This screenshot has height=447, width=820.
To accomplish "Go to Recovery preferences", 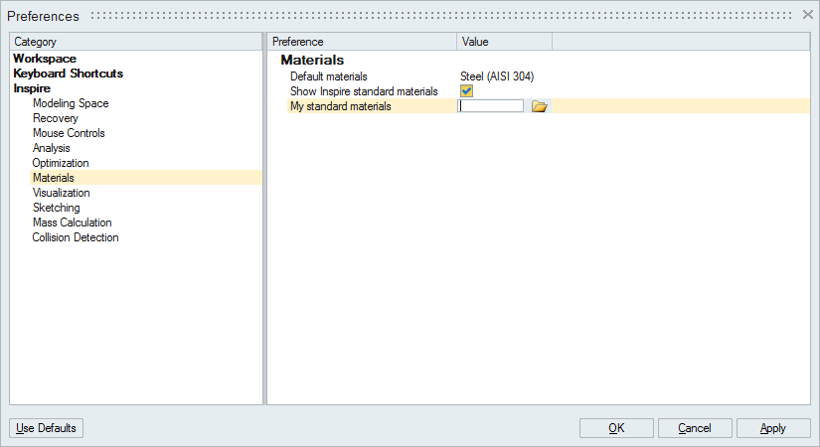I will point(56,118).
